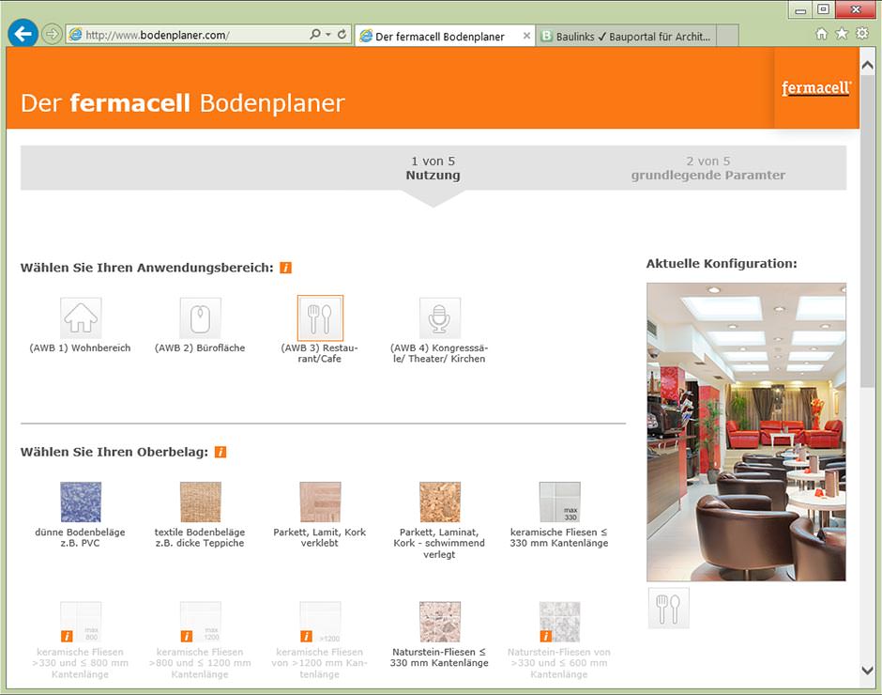
Task: Click the (AWB 1) Wohnbereich label
Action: click(x=80, y=348)
